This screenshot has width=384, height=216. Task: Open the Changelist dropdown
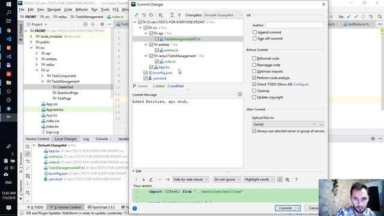pos(223,15)
